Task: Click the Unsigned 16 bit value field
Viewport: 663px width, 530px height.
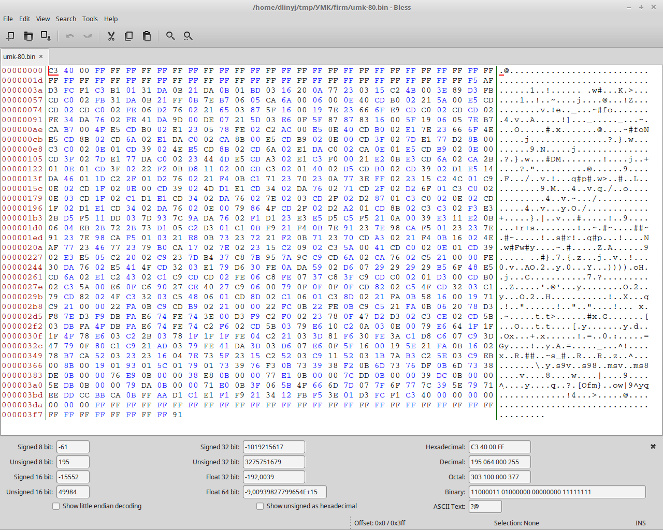Action: 73,492
